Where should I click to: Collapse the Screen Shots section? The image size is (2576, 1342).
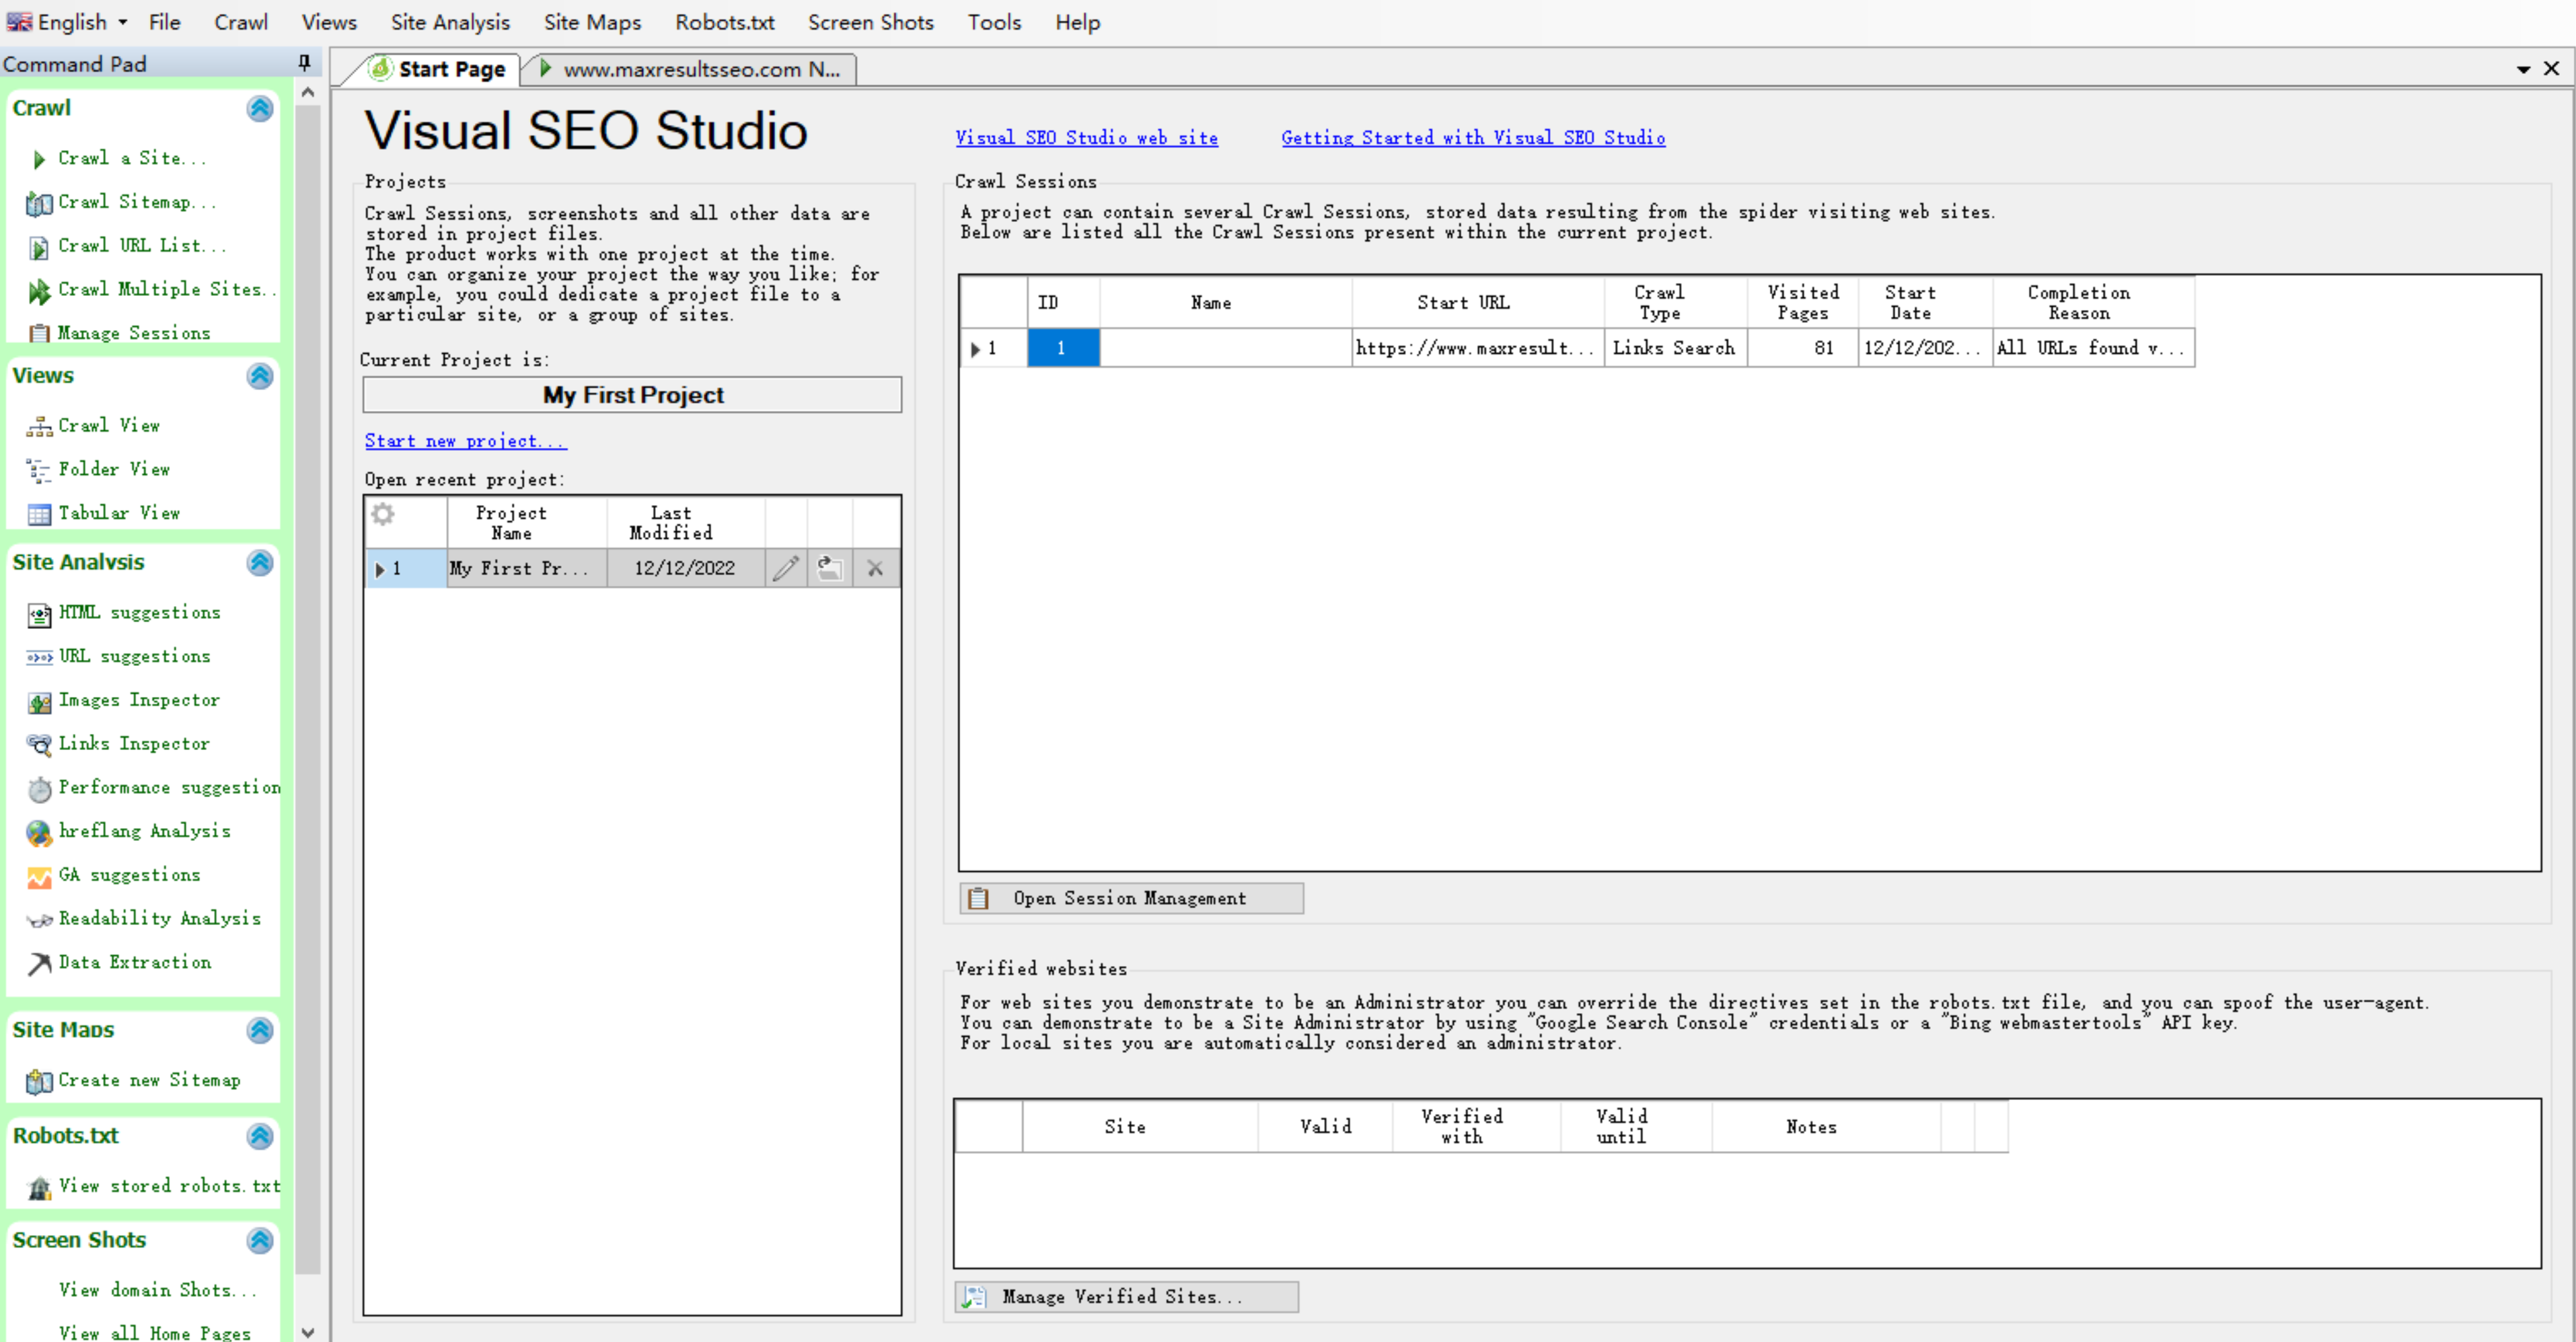point(260,1241)
